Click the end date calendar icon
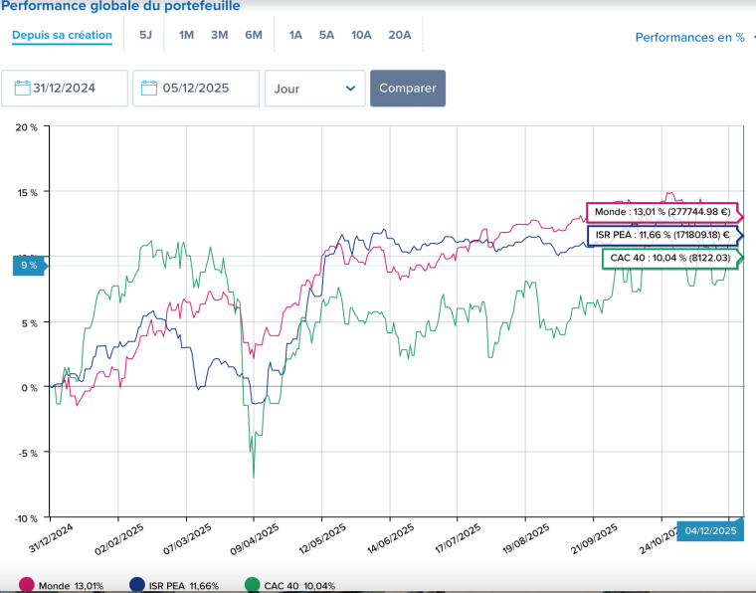The image size is (756, 593). (150, 89)
